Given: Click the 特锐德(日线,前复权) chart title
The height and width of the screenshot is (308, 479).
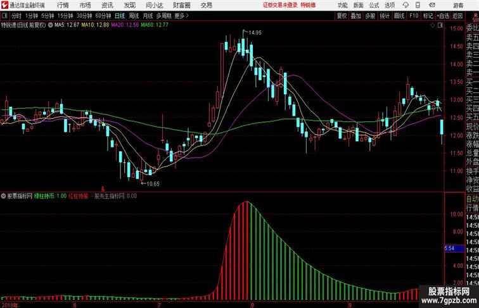Looking at the screenshot, I should [23, 25].
